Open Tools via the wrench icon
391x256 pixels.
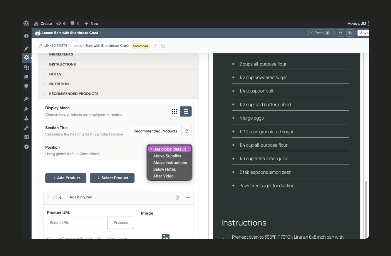pos(26,128)
